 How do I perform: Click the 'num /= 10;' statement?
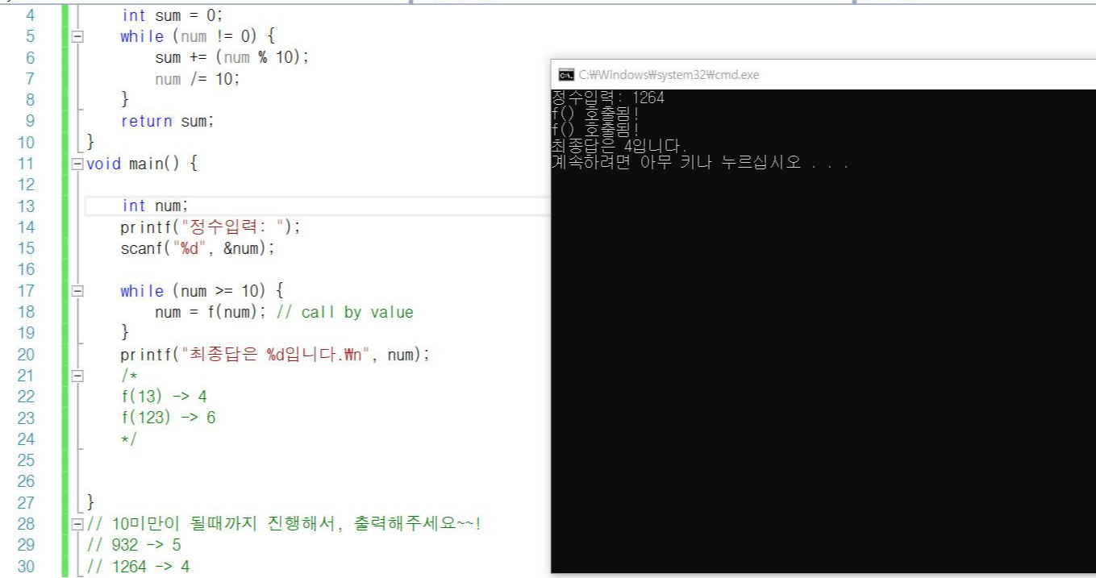click(198, 79)
